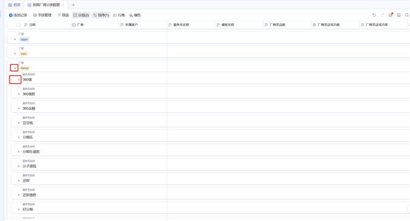Open the 筛选 filter tool
This screenshot has width=410, height=221.
pos(63,15)
